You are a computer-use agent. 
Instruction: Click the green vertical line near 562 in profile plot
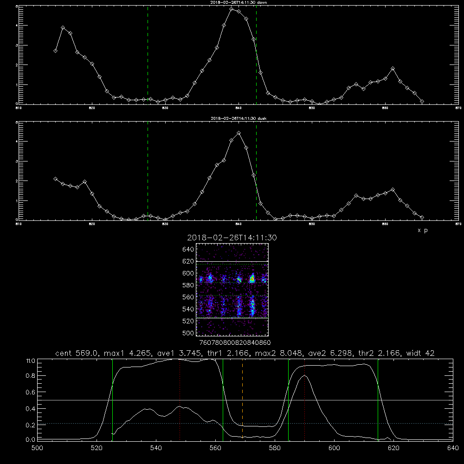pos(223,400)
